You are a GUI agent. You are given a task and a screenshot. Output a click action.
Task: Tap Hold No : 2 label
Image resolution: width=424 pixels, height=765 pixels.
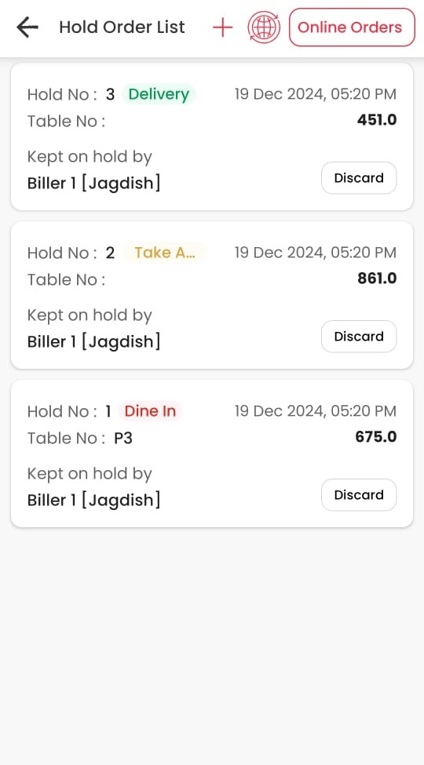(71, 253)
